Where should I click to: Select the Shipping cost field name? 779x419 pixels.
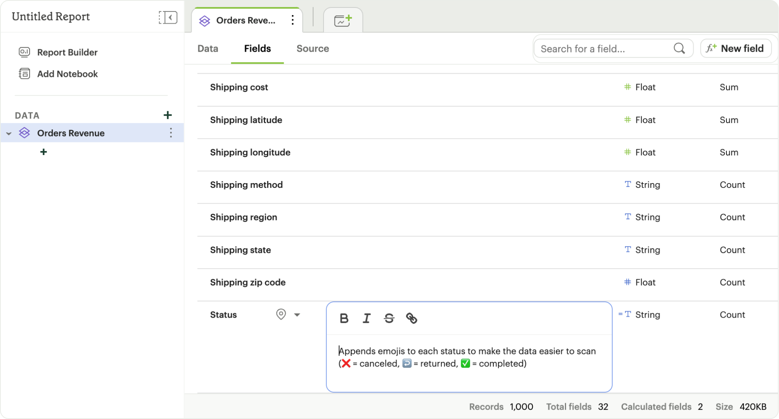click(239, 87)
